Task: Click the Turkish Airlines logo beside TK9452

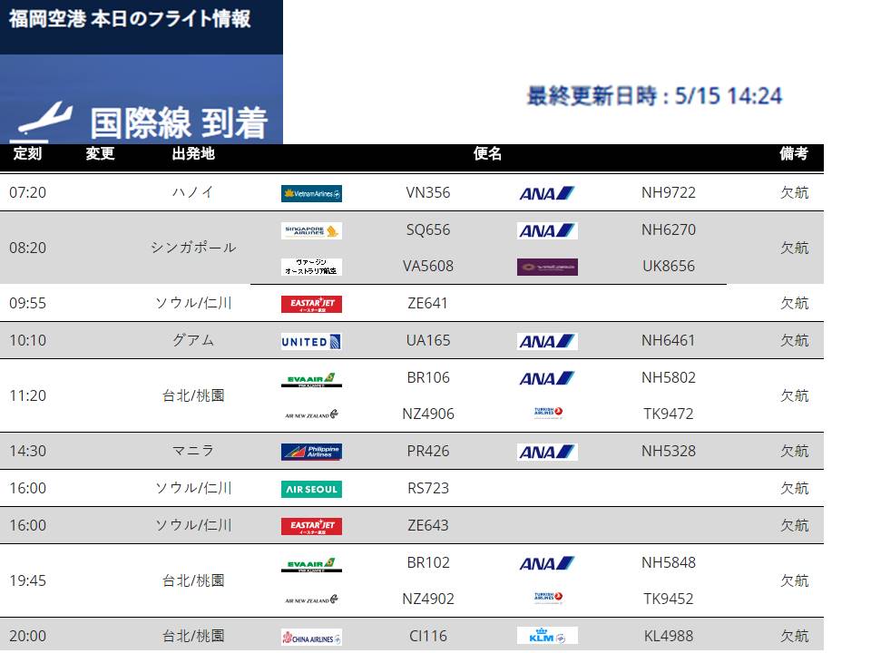Action: click(547, 597)
